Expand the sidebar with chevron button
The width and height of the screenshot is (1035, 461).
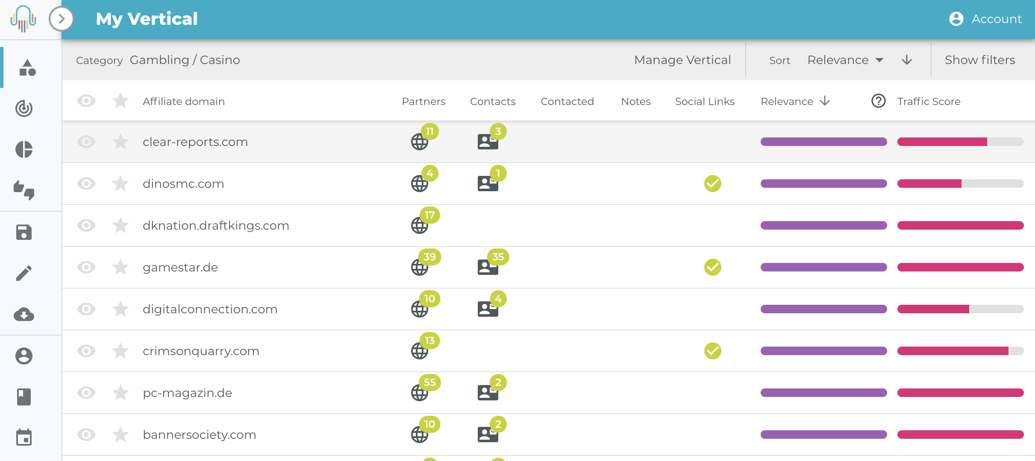click(62, 19)
